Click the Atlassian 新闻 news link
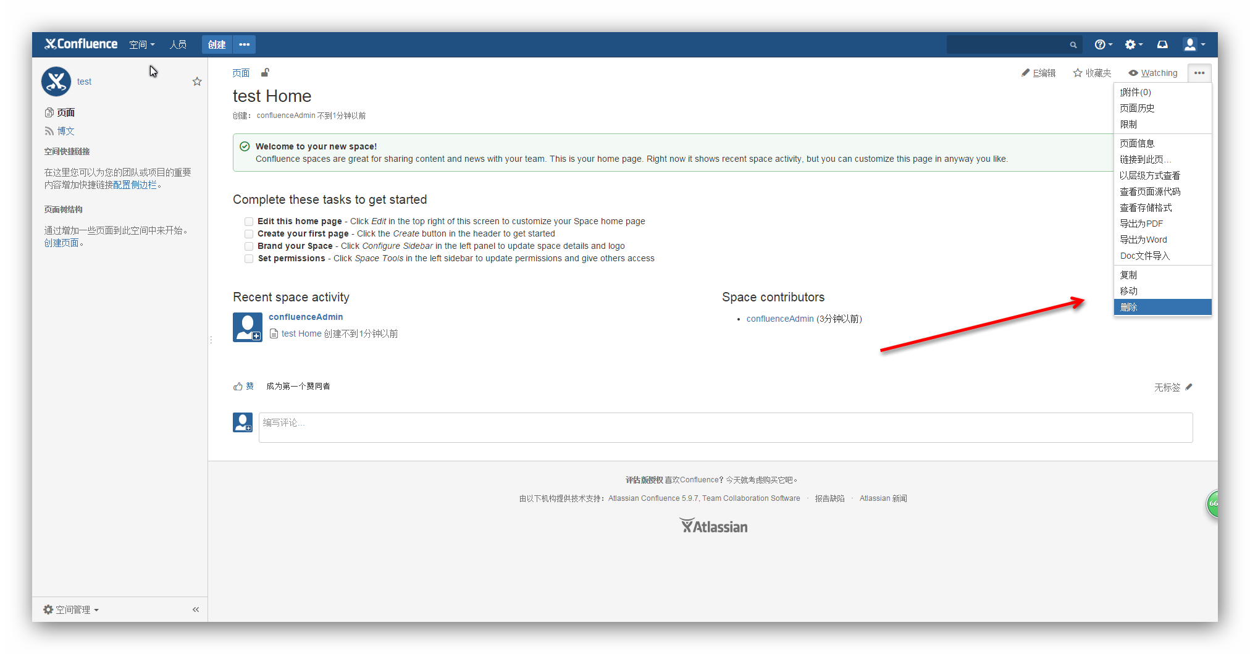 (883, 498)
